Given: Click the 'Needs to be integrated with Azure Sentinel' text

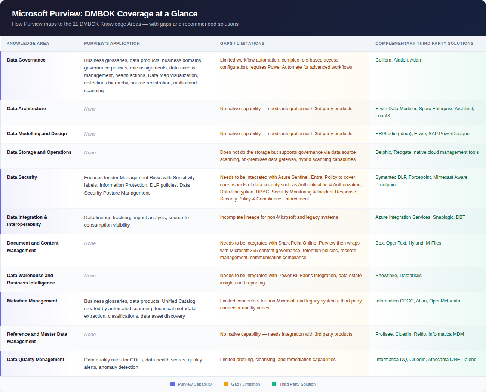Looking at the screenshot, I should tap(291, 188).
